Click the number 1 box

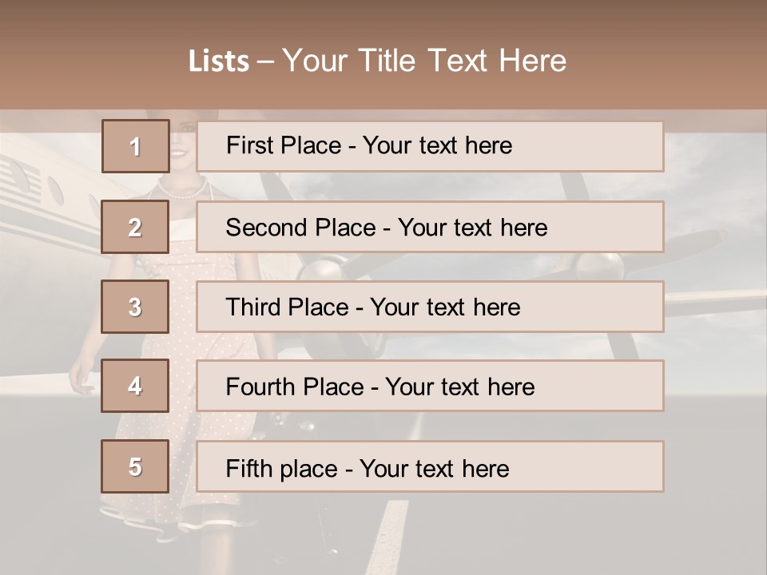point(135,146)
